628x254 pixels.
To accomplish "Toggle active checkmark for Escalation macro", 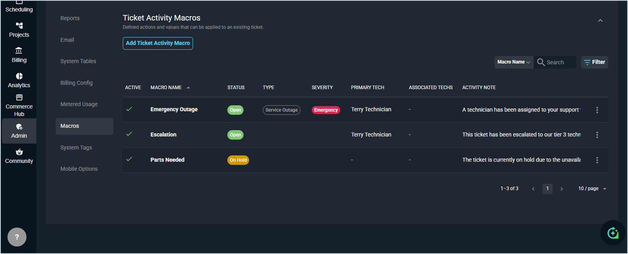I will click(x=129, y=134).
